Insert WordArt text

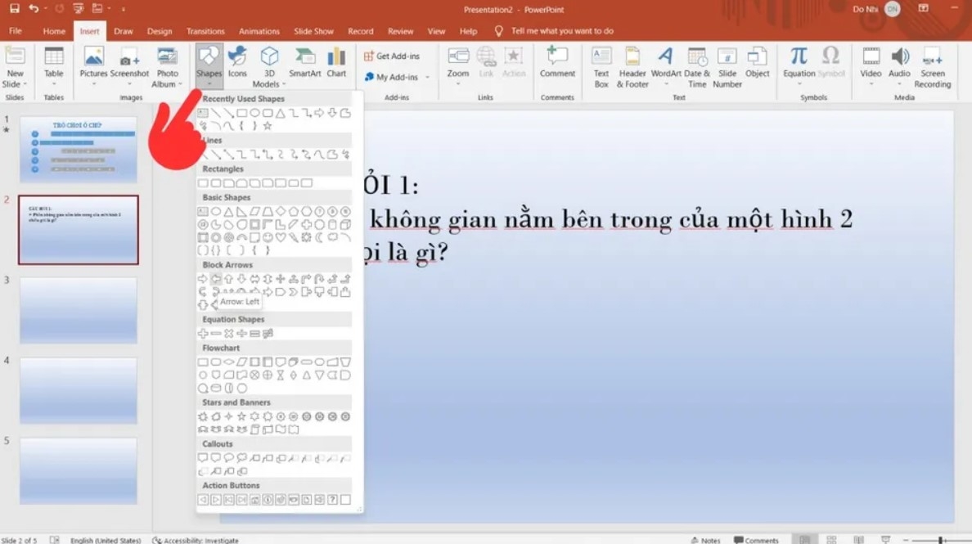(x=666, y=65)
